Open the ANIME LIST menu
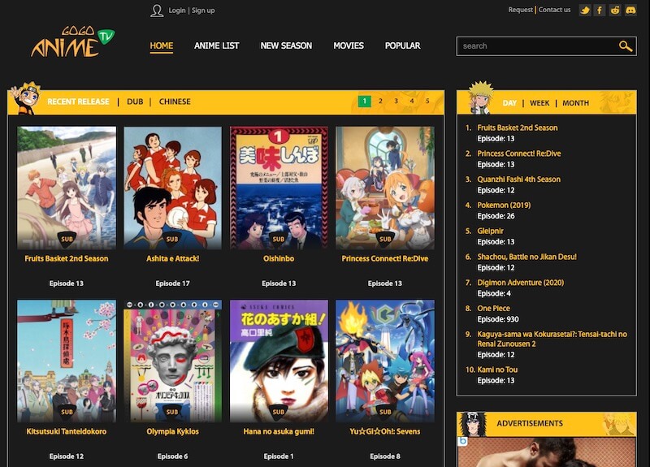This screenshot has height=467, width=650. (x=217, y=45)
